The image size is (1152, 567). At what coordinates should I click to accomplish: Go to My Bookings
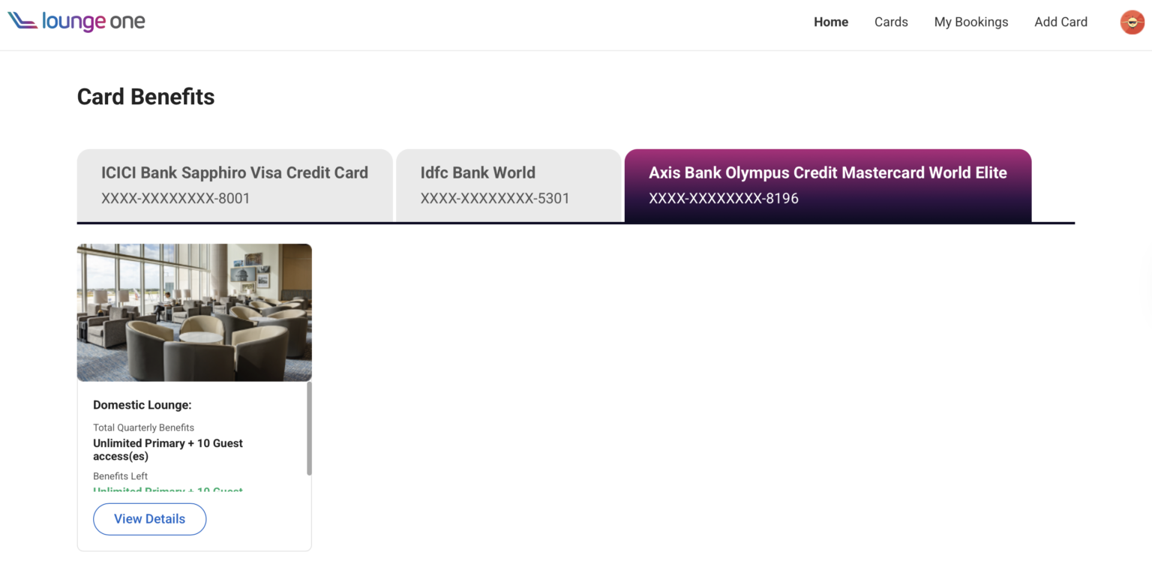[x=970, y=22]
